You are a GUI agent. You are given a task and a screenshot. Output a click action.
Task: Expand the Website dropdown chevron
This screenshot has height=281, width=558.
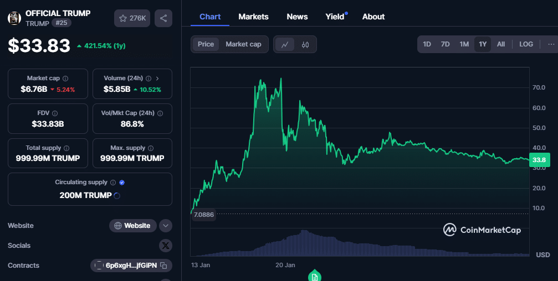click(166, 226)
